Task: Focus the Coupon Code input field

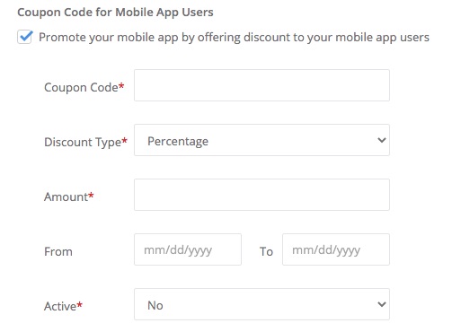Action: tap(261, 85)
